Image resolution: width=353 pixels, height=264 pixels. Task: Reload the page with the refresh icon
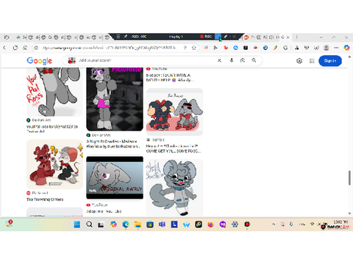click(15, 48)
